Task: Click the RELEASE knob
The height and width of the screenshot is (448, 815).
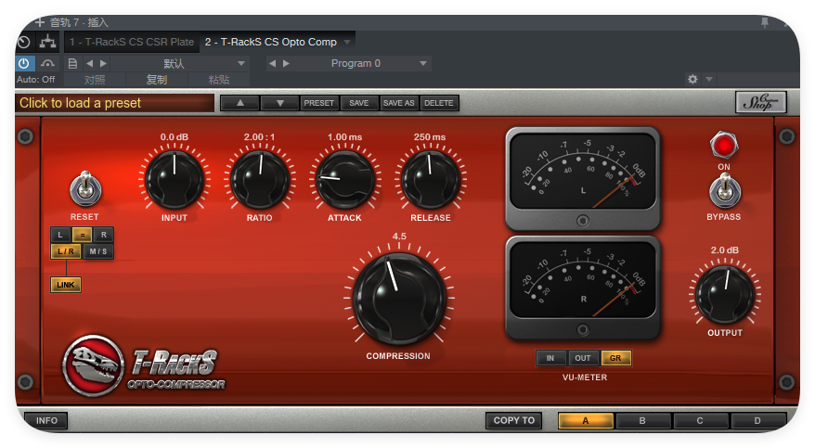Action: coord(431,180)
